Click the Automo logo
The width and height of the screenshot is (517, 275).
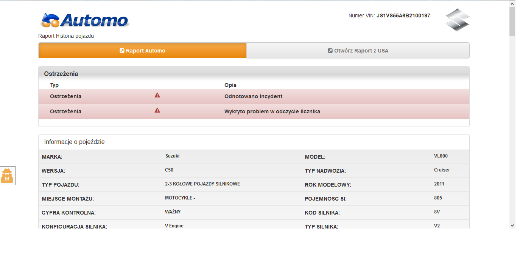85,20
